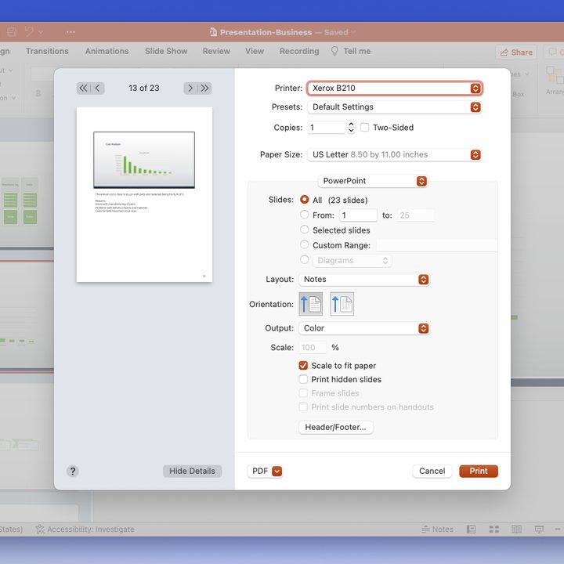The width and height of the screenshot is (564, 564).
Task: Open the PowerPoint options section dropdown
Action: click(x=373, y=181)
